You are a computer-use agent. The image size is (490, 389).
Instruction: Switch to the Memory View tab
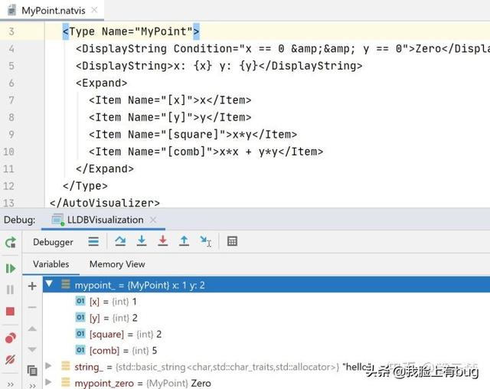click(117, 264)
